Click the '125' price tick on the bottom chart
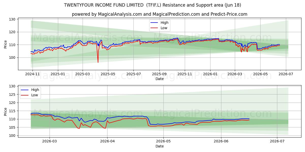The image size is (305, 152). (13, 94)
